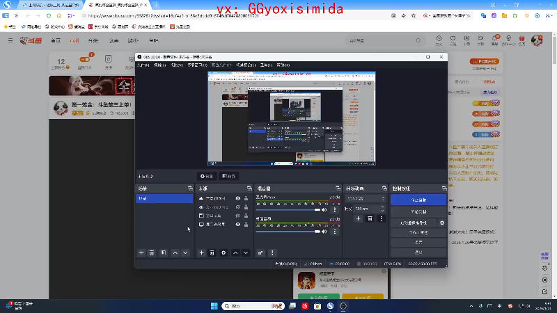
Task: Toggle the hidden-eye icon of the second source row
Action: tap(237, 207)
